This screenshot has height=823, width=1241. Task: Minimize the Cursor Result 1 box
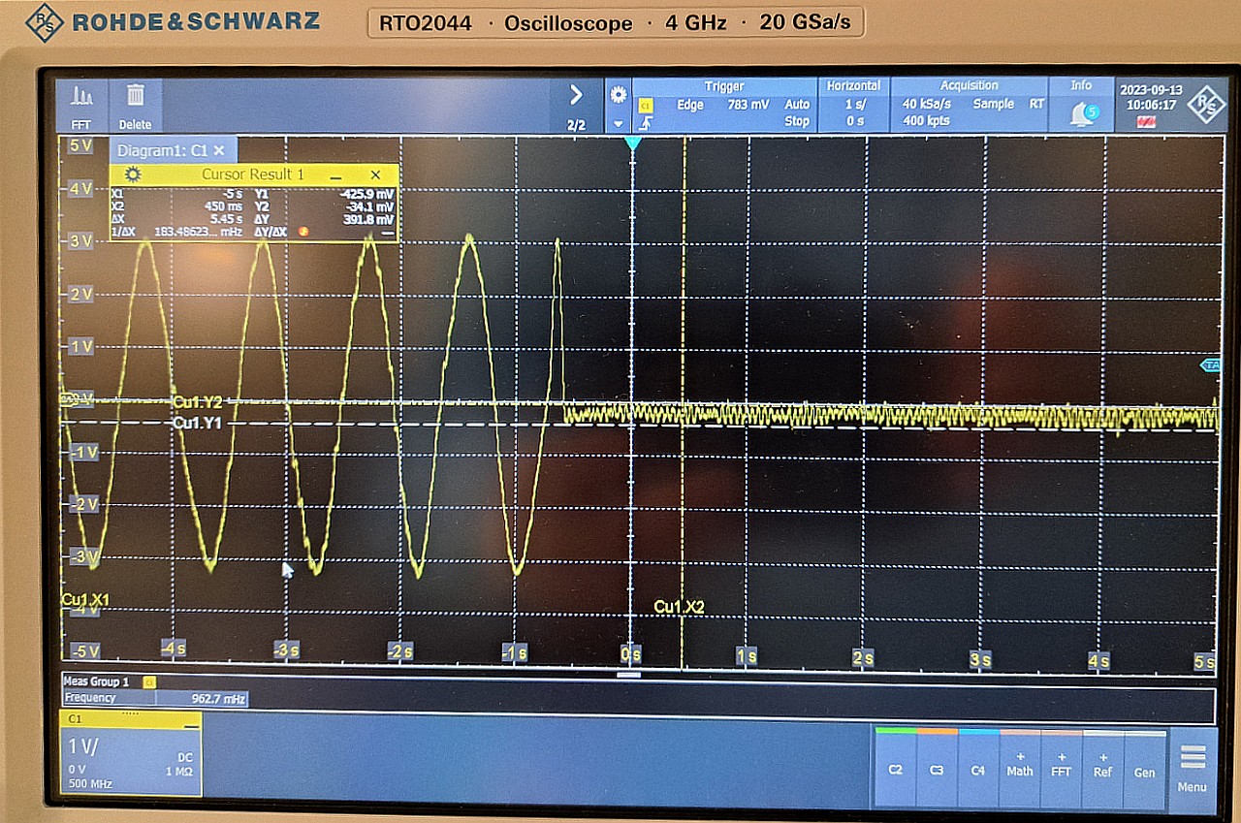pos(335,175)
